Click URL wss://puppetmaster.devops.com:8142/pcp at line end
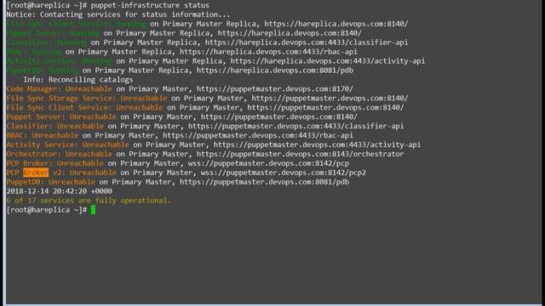This screenshot has width=545, height=306. [268, 163]
